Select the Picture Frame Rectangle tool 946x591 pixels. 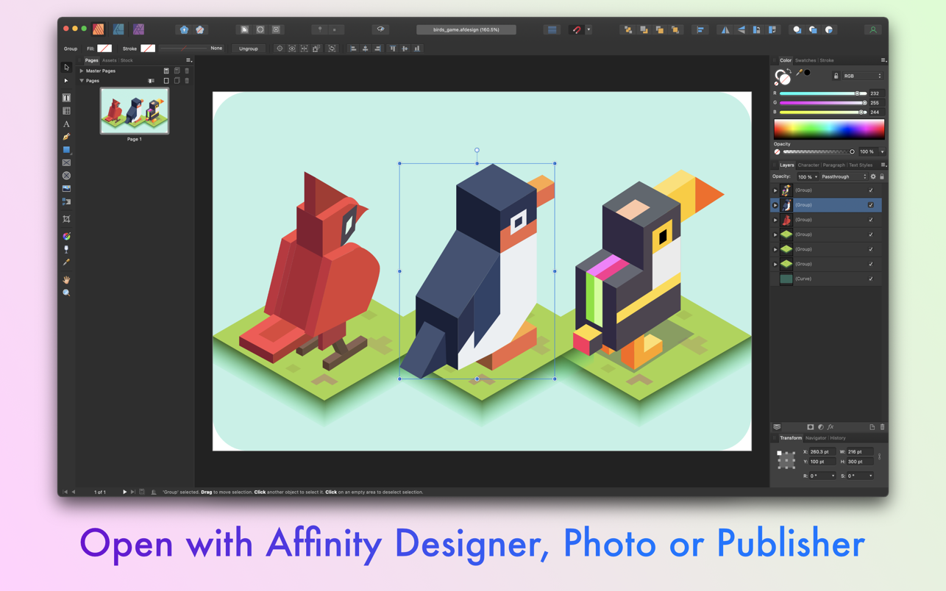[66, 163]
